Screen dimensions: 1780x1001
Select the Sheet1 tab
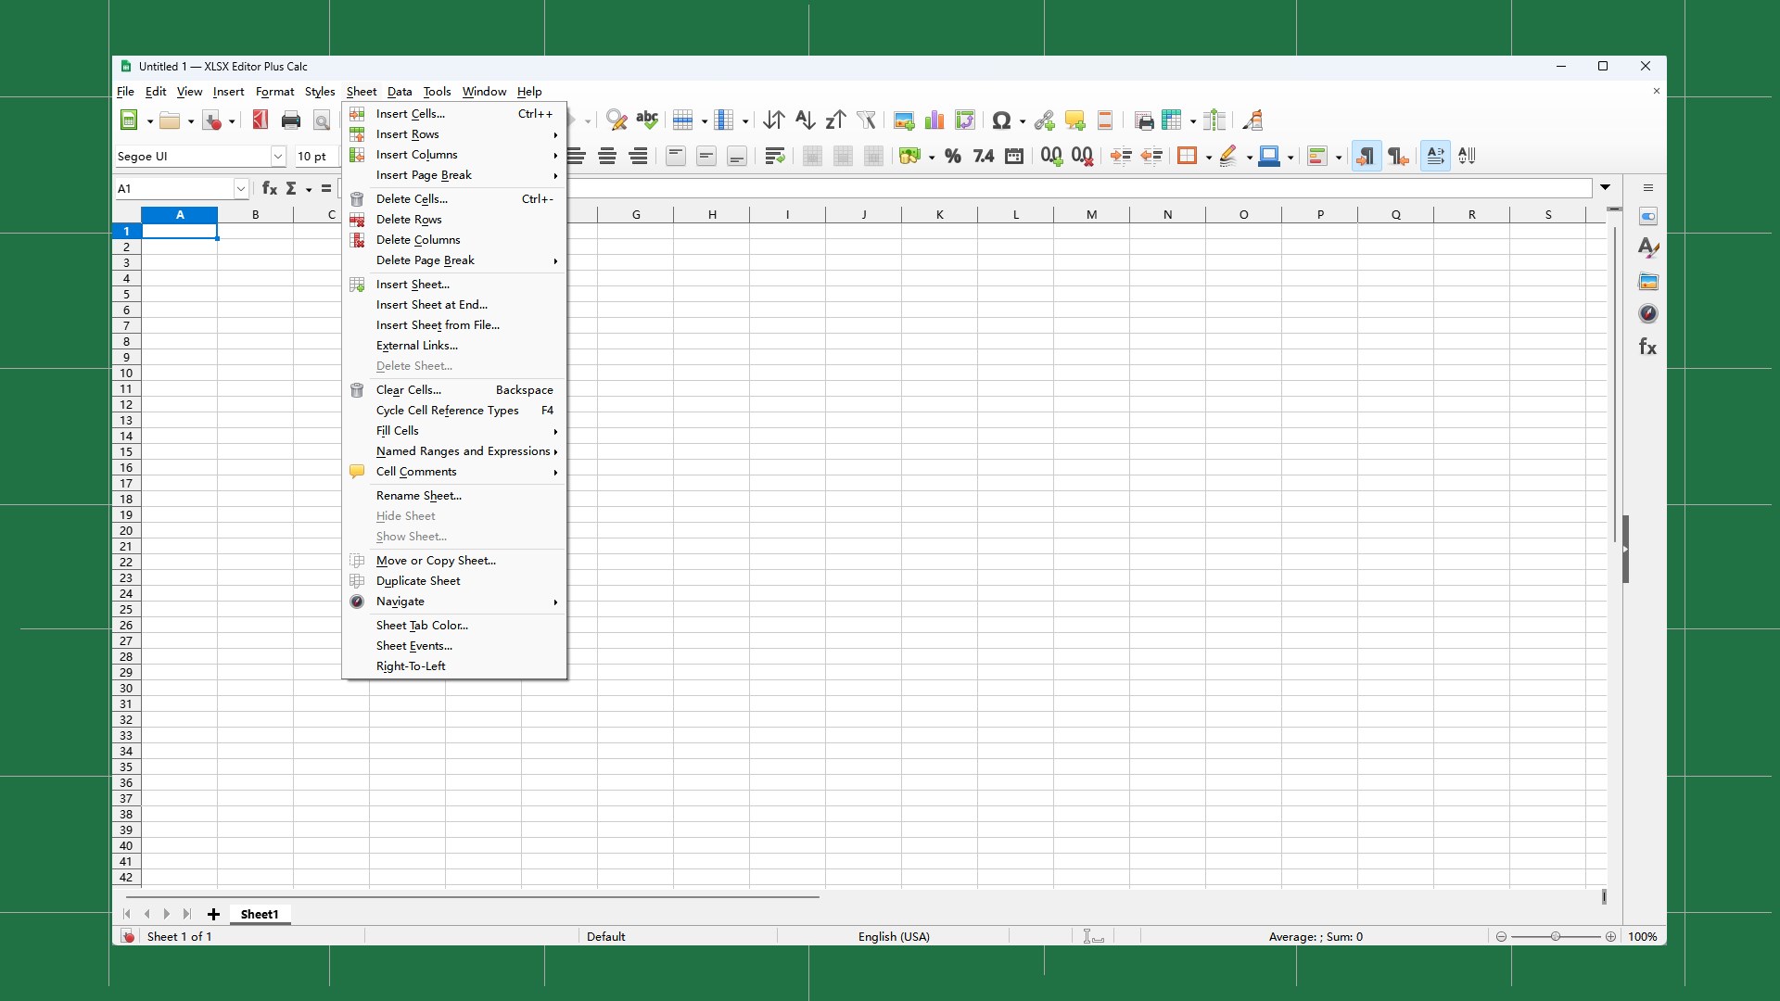click(x=259, y=915)
